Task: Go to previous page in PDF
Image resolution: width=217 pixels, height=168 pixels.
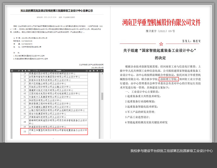Action: (22, 70)
